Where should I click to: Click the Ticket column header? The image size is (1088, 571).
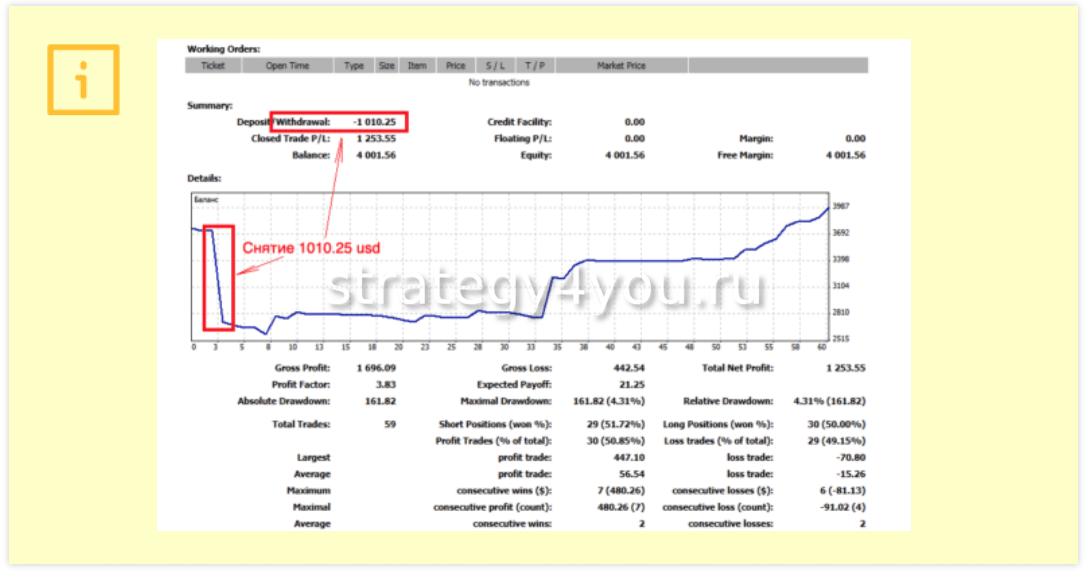pos(213,66)
